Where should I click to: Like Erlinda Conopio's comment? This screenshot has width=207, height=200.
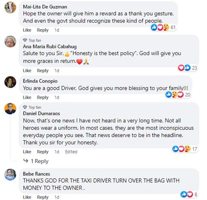(27, 97)
